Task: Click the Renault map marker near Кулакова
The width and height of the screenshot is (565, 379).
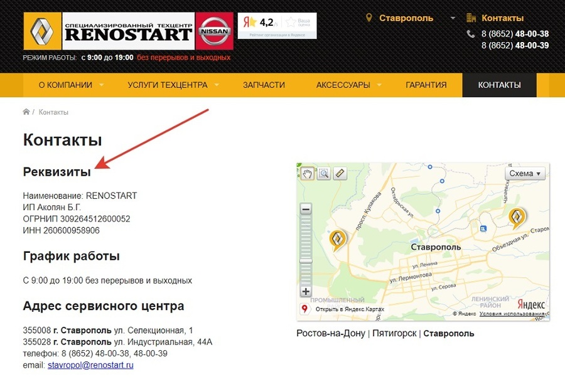Action: pyautogui.click(x=338, y=240)
